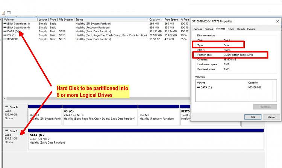The image size is (282, 168).
Task: Click the horizontal scrollbar track in volume list
Action: pos(98,98)
